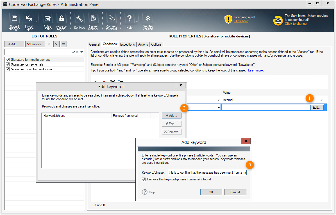
Task: Move the selected rule up with the arrow
Action: point(49,44)
